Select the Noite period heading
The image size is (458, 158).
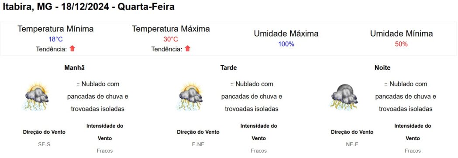click(382, 68)
